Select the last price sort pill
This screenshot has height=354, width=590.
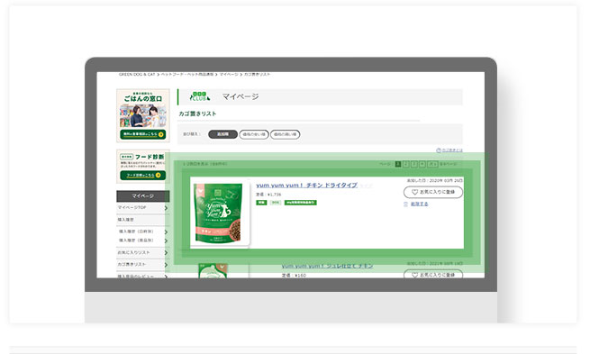(286, 134)
